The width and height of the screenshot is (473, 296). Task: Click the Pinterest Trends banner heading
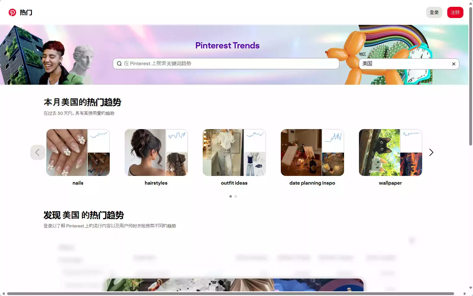tap(228, 46)
